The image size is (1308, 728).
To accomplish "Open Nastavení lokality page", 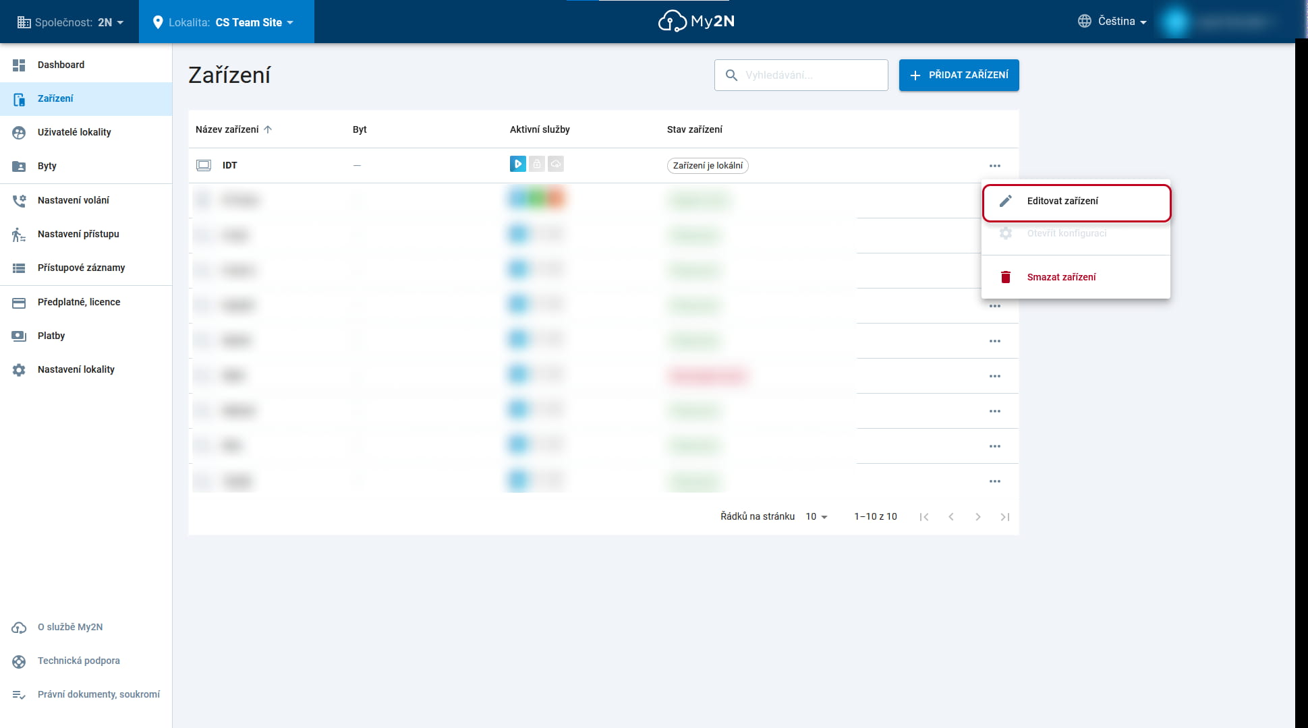I will (x=86, y=370).
